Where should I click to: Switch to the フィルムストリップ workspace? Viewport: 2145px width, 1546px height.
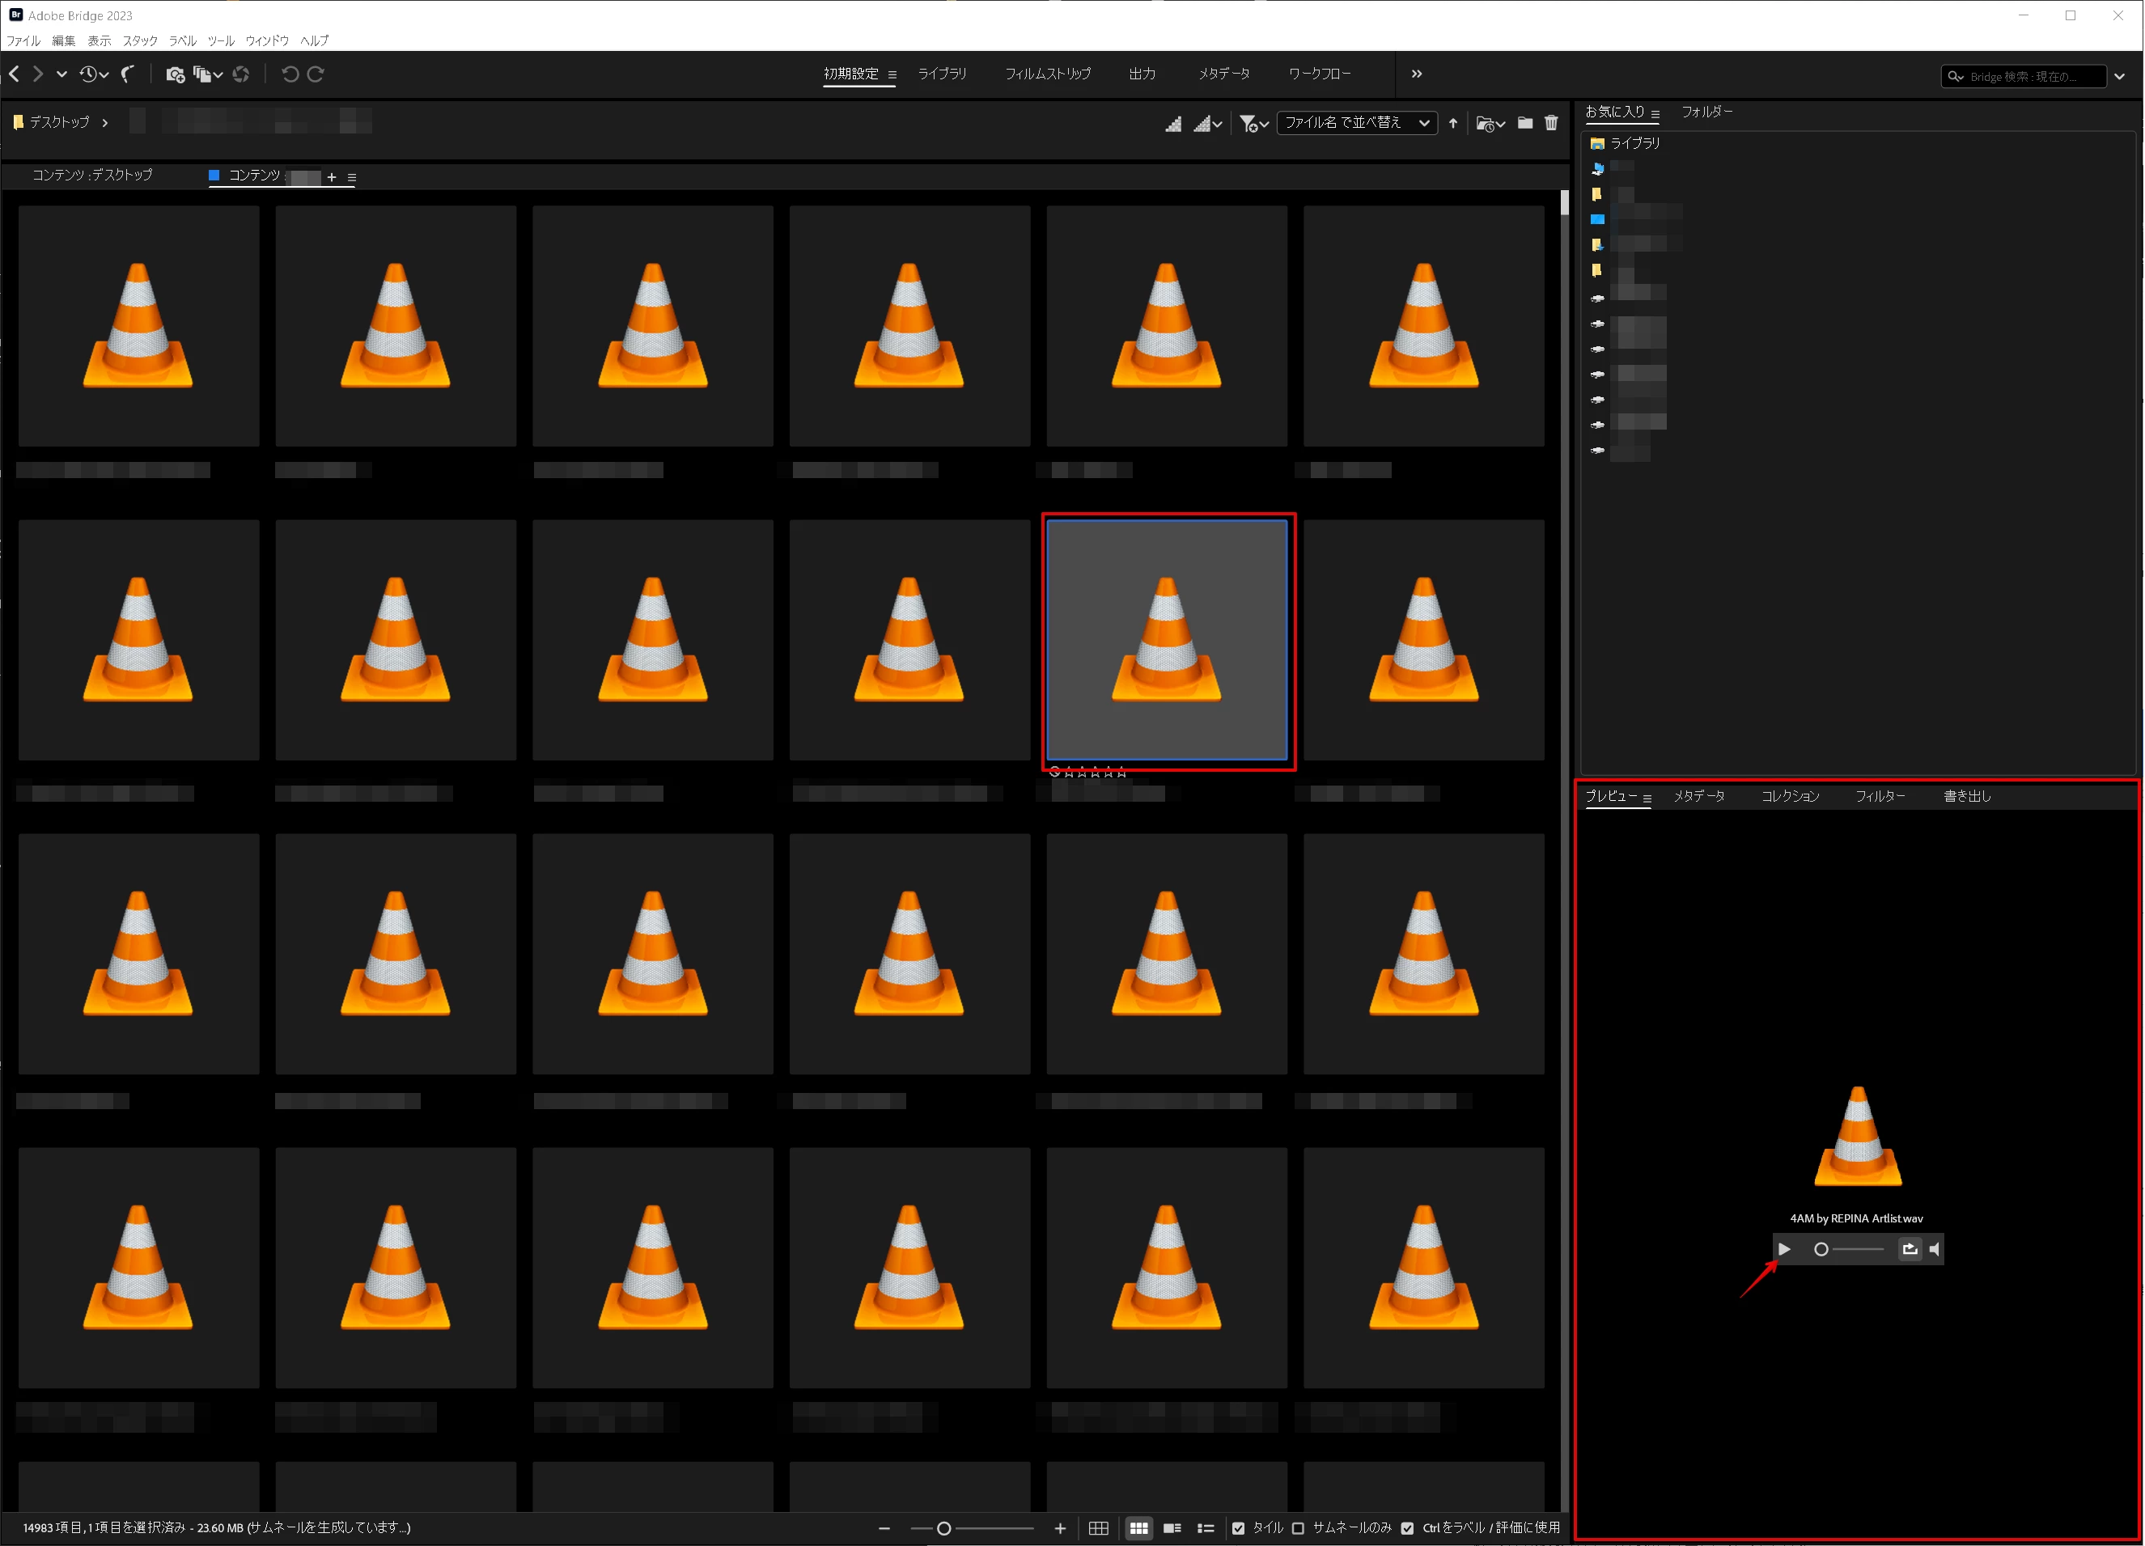point(1047,74)
